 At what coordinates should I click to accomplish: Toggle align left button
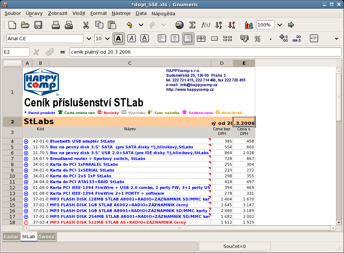tap(162, 39)
